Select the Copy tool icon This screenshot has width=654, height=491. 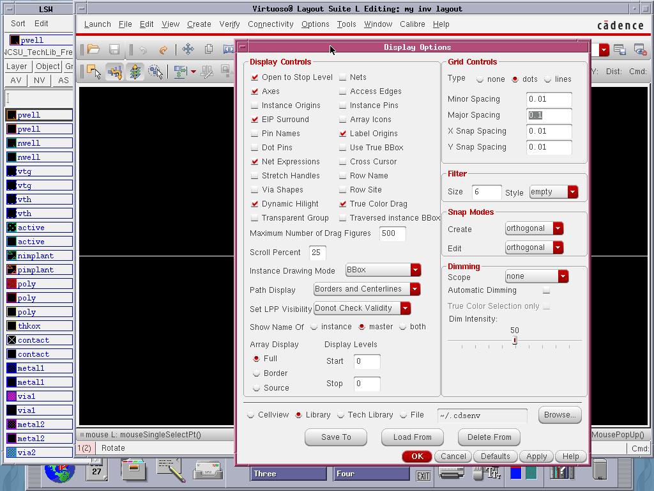209,49
